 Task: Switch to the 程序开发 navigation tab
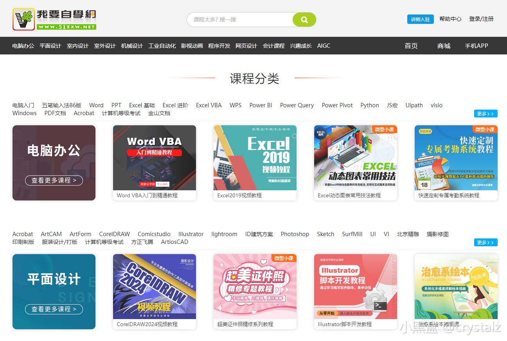pyautogui.click(x=219, y=46)
